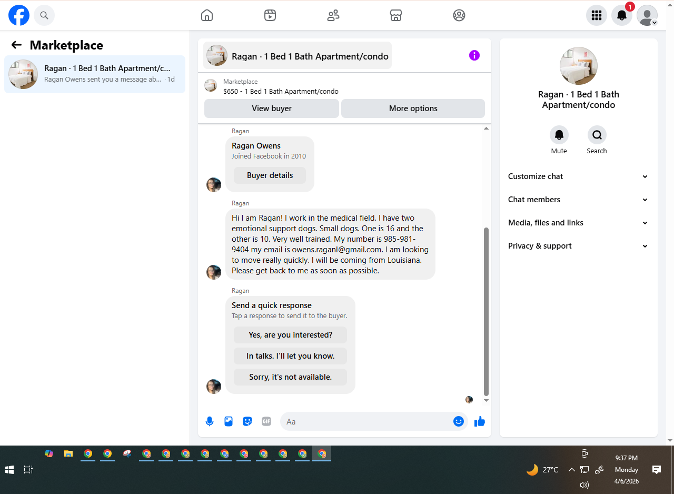Click the chat scrollbar down arrow
The width and height of the screenshot is (674, 494).
click(486, 401)
